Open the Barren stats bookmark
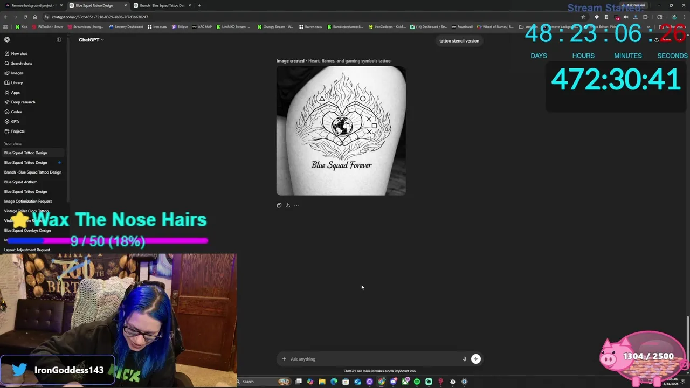This screenshot has width=690, height=388. [x=310, y=26]
